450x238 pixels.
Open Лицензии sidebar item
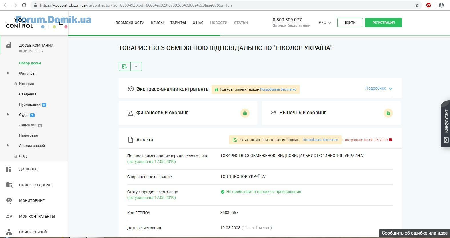pyautogui.click(x=28, y=125)
